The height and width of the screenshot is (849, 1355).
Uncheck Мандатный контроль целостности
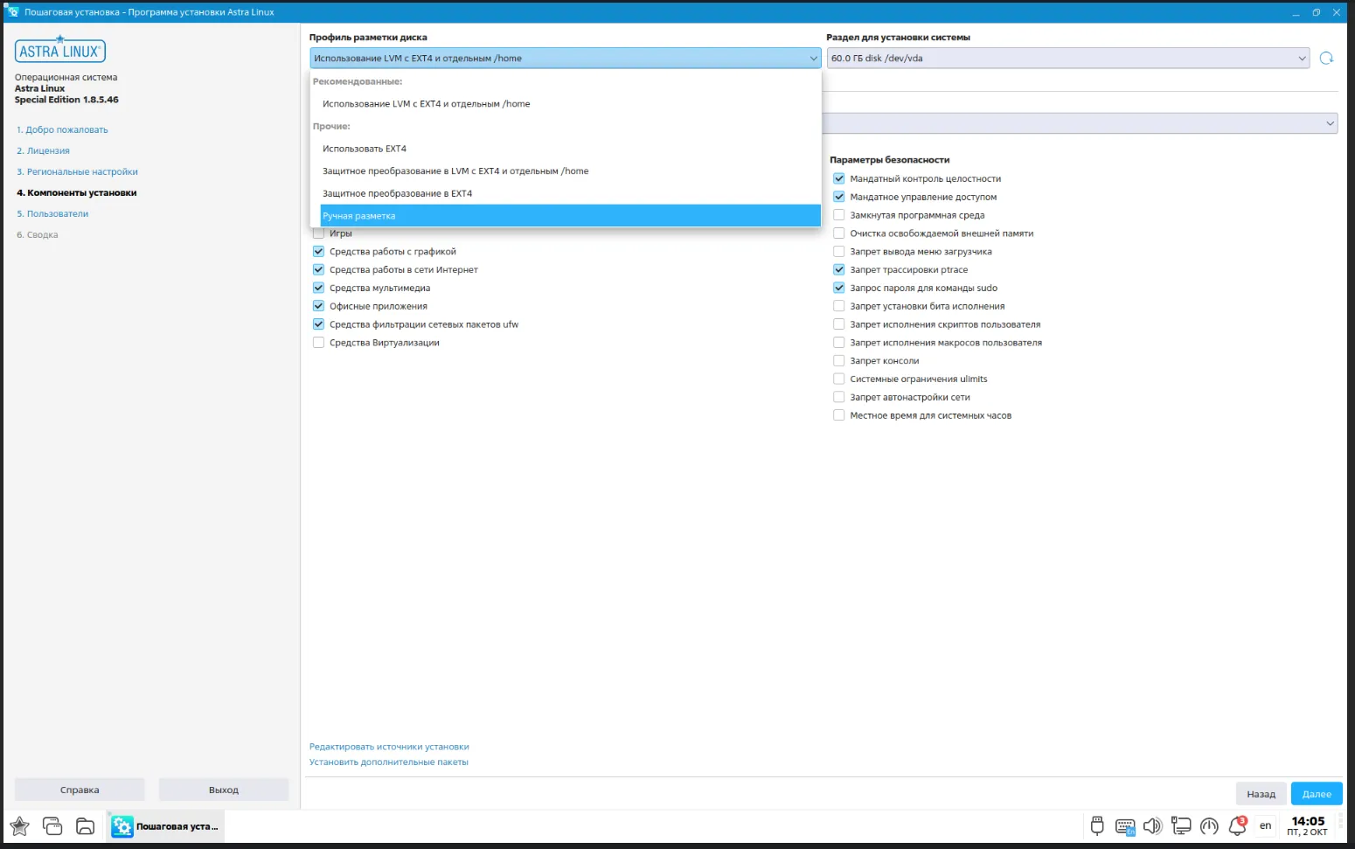[839, 178]
